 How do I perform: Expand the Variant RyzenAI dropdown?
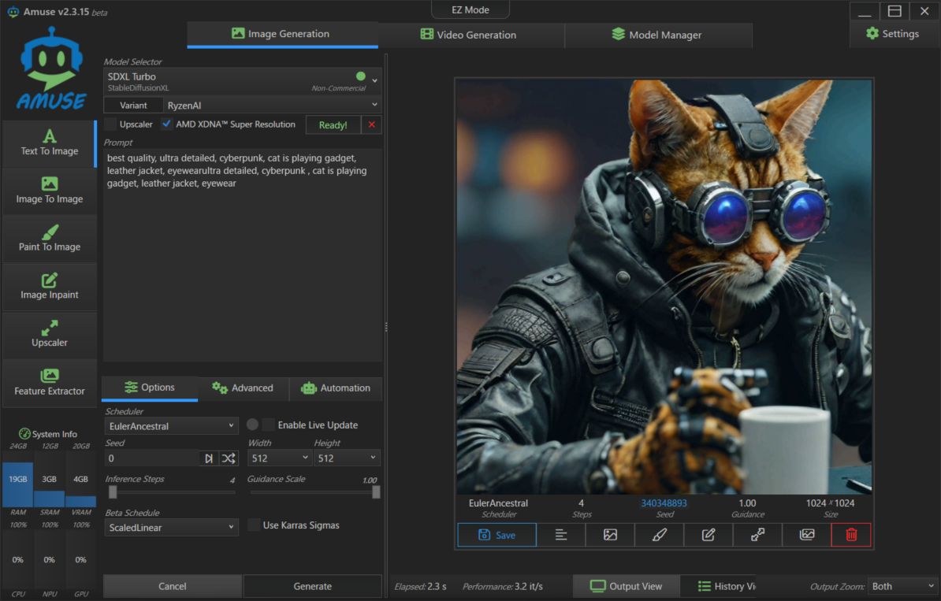(x=272, y=105)
